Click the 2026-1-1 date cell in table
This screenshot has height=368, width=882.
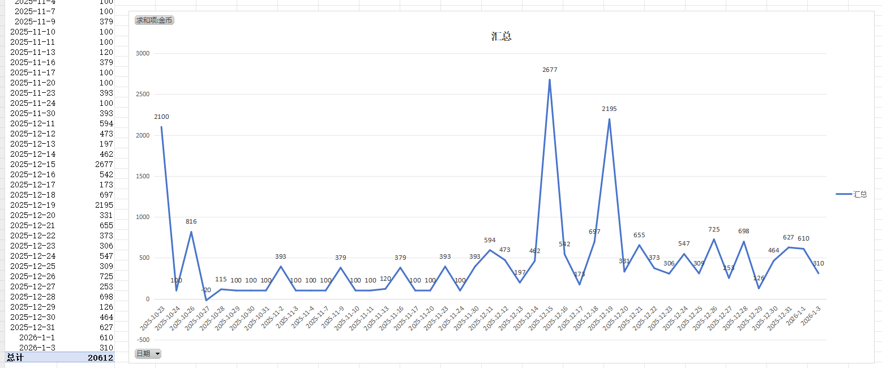coord(37,337)
